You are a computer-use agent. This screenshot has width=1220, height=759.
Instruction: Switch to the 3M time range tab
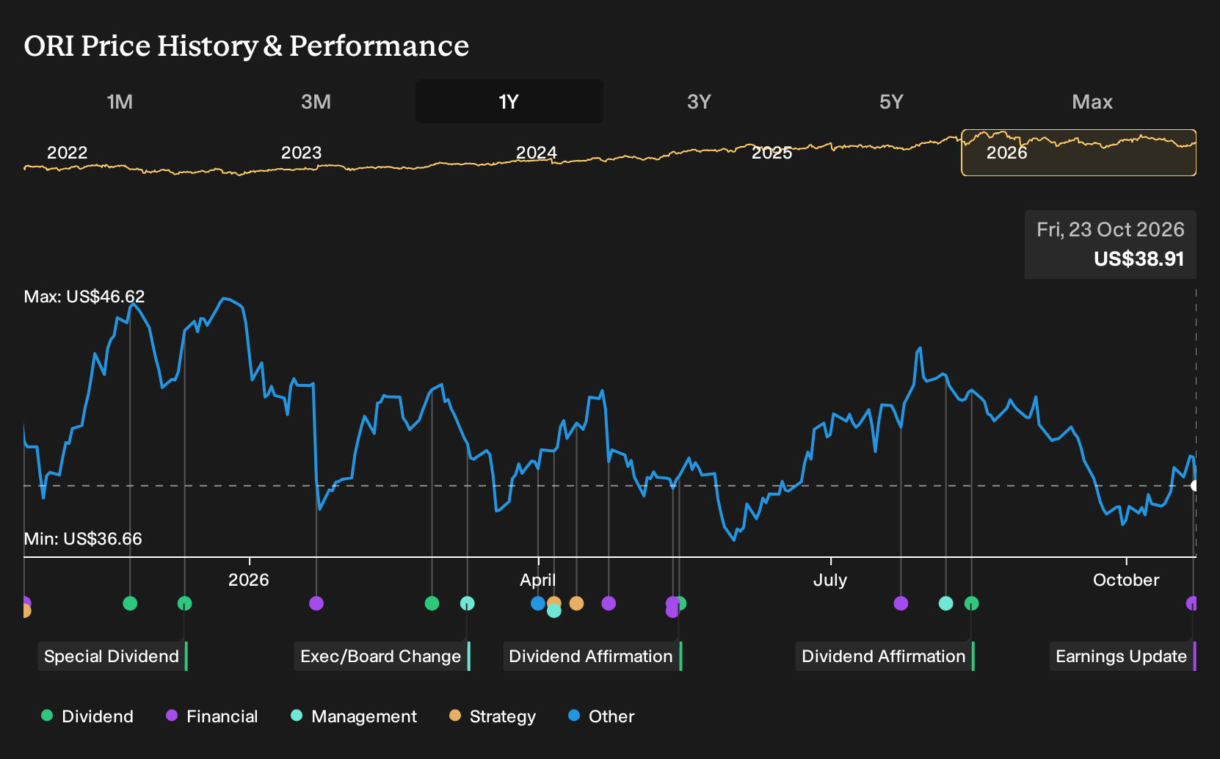(x=316, y=101)
